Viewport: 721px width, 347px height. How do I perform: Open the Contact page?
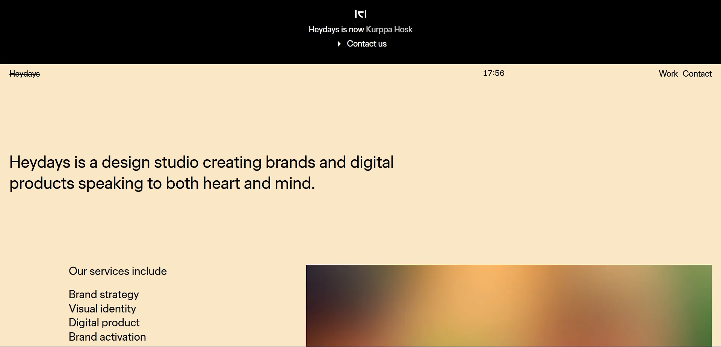697,73
